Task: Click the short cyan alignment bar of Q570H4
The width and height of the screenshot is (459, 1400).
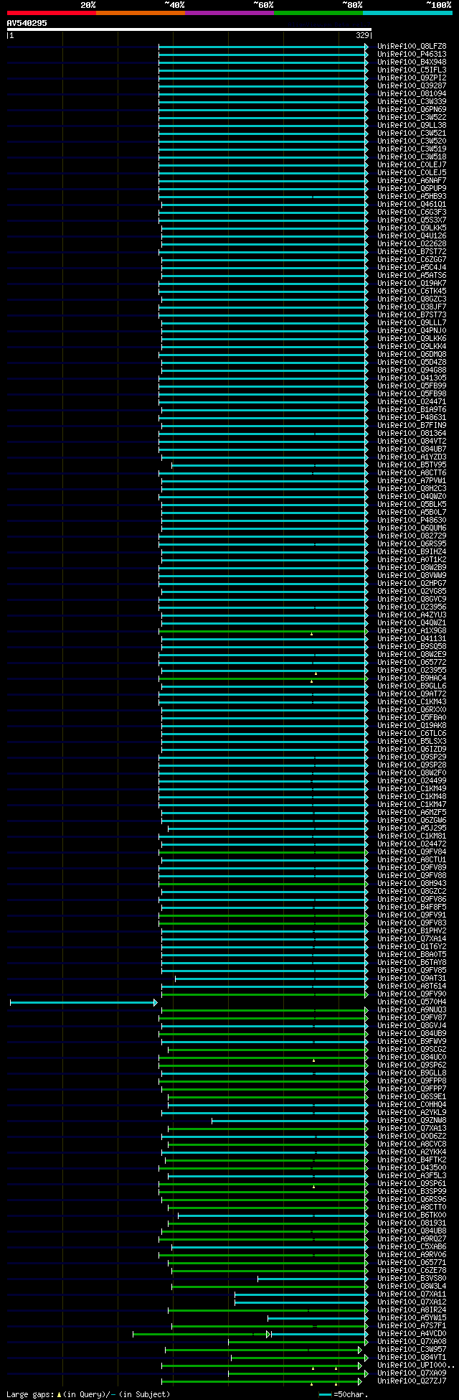Action: [x=83, y=1002]
